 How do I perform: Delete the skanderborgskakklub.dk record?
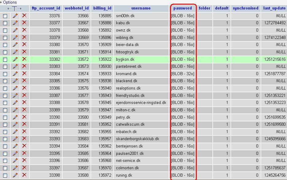24,139
